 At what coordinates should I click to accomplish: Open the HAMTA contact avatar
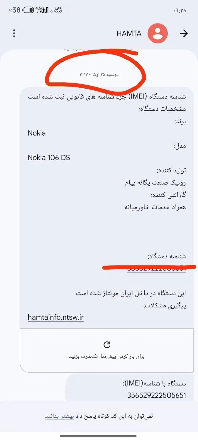[158, 33]
